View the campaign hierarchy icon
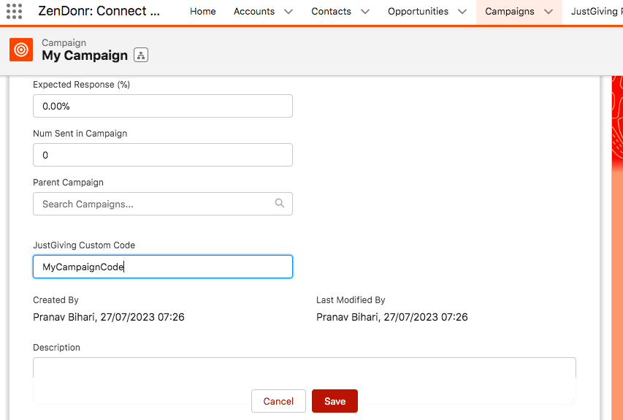The height and width of the screenshot is (420, 623). [141, 55]
